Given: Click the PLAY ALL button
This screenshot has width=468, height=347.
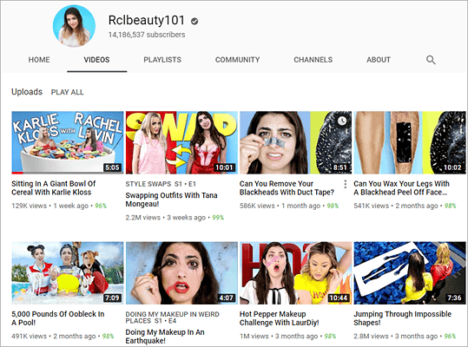Looking at the screenshot, I should pos(67,92).
